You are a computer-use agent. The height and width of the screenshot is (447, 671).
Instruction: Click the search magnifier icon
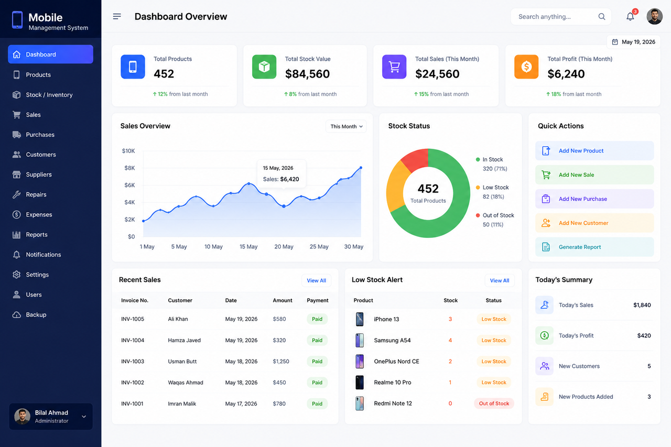pyautogui.click(x=602, y=16)
